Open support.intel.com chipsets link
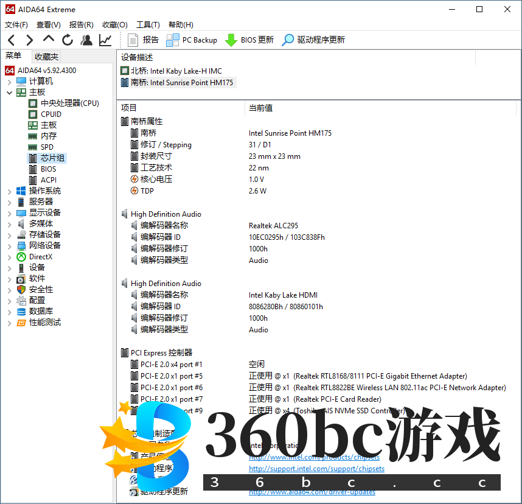This screenshot has width=522, height=504. click(316, 469)
